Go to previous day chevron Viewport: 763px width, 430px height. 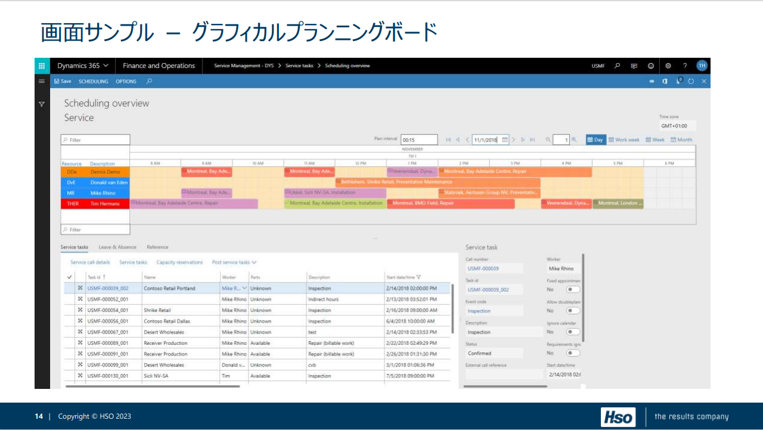pos(467,140)
